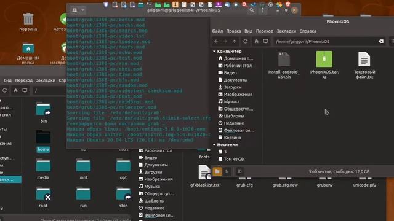The width and height of the screenshot is (394, 221).
Task: Select sbin folder in root window
Action: click(x=123, y=198)
